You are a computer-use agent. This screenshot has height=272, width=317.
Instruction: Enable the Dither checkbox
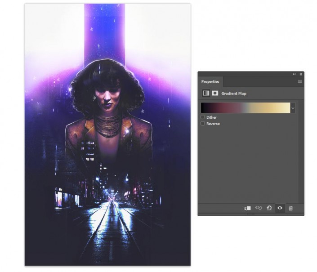[203, 117]
